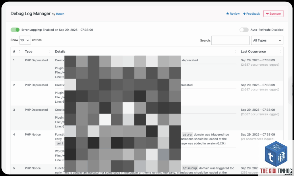Click row 3's '2,687 occurrences logged' text
Viewport: 294px width, 176px height.
point(260,114)
